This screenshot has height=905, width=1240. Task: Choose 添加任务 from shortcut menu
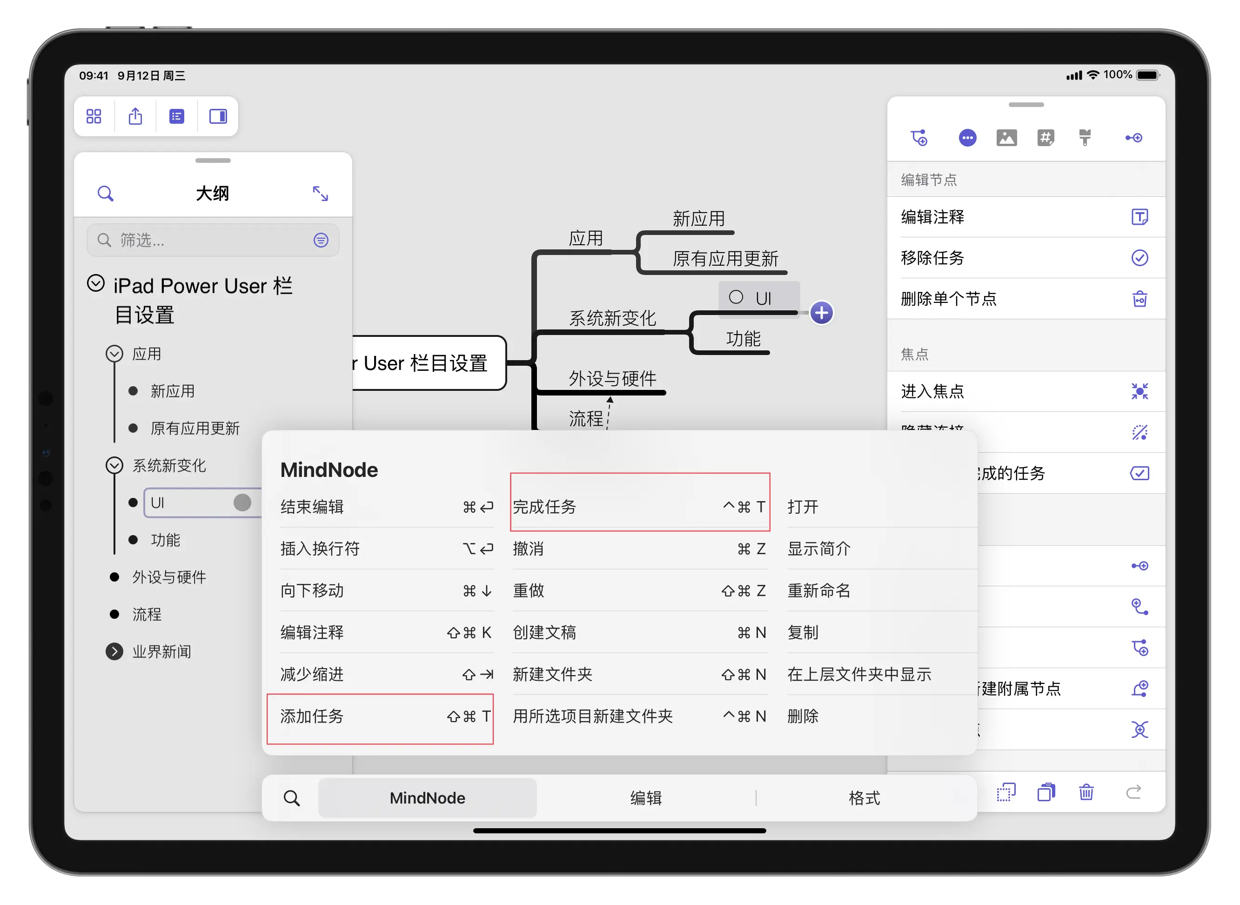pyautogui.click(x=387, y=716)
